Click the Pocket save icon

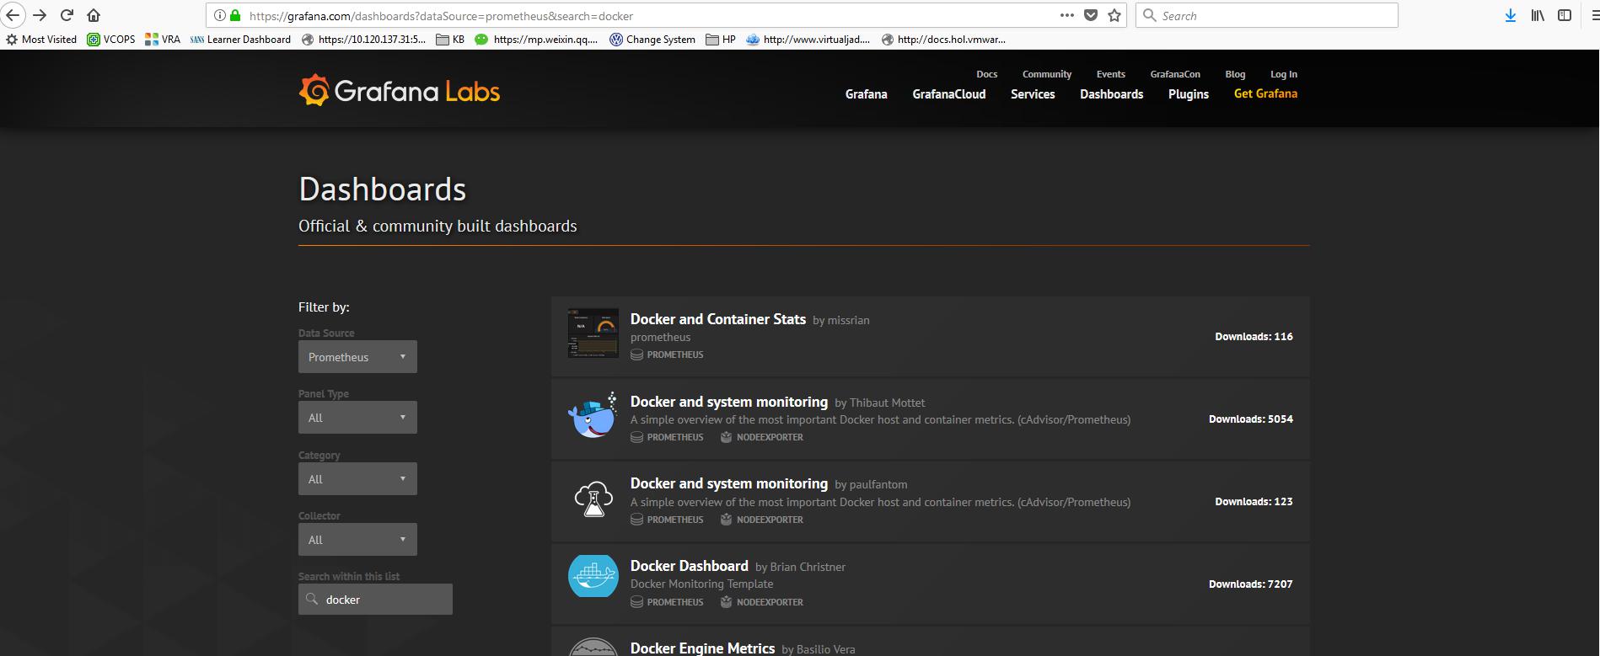coord(1091,15)
